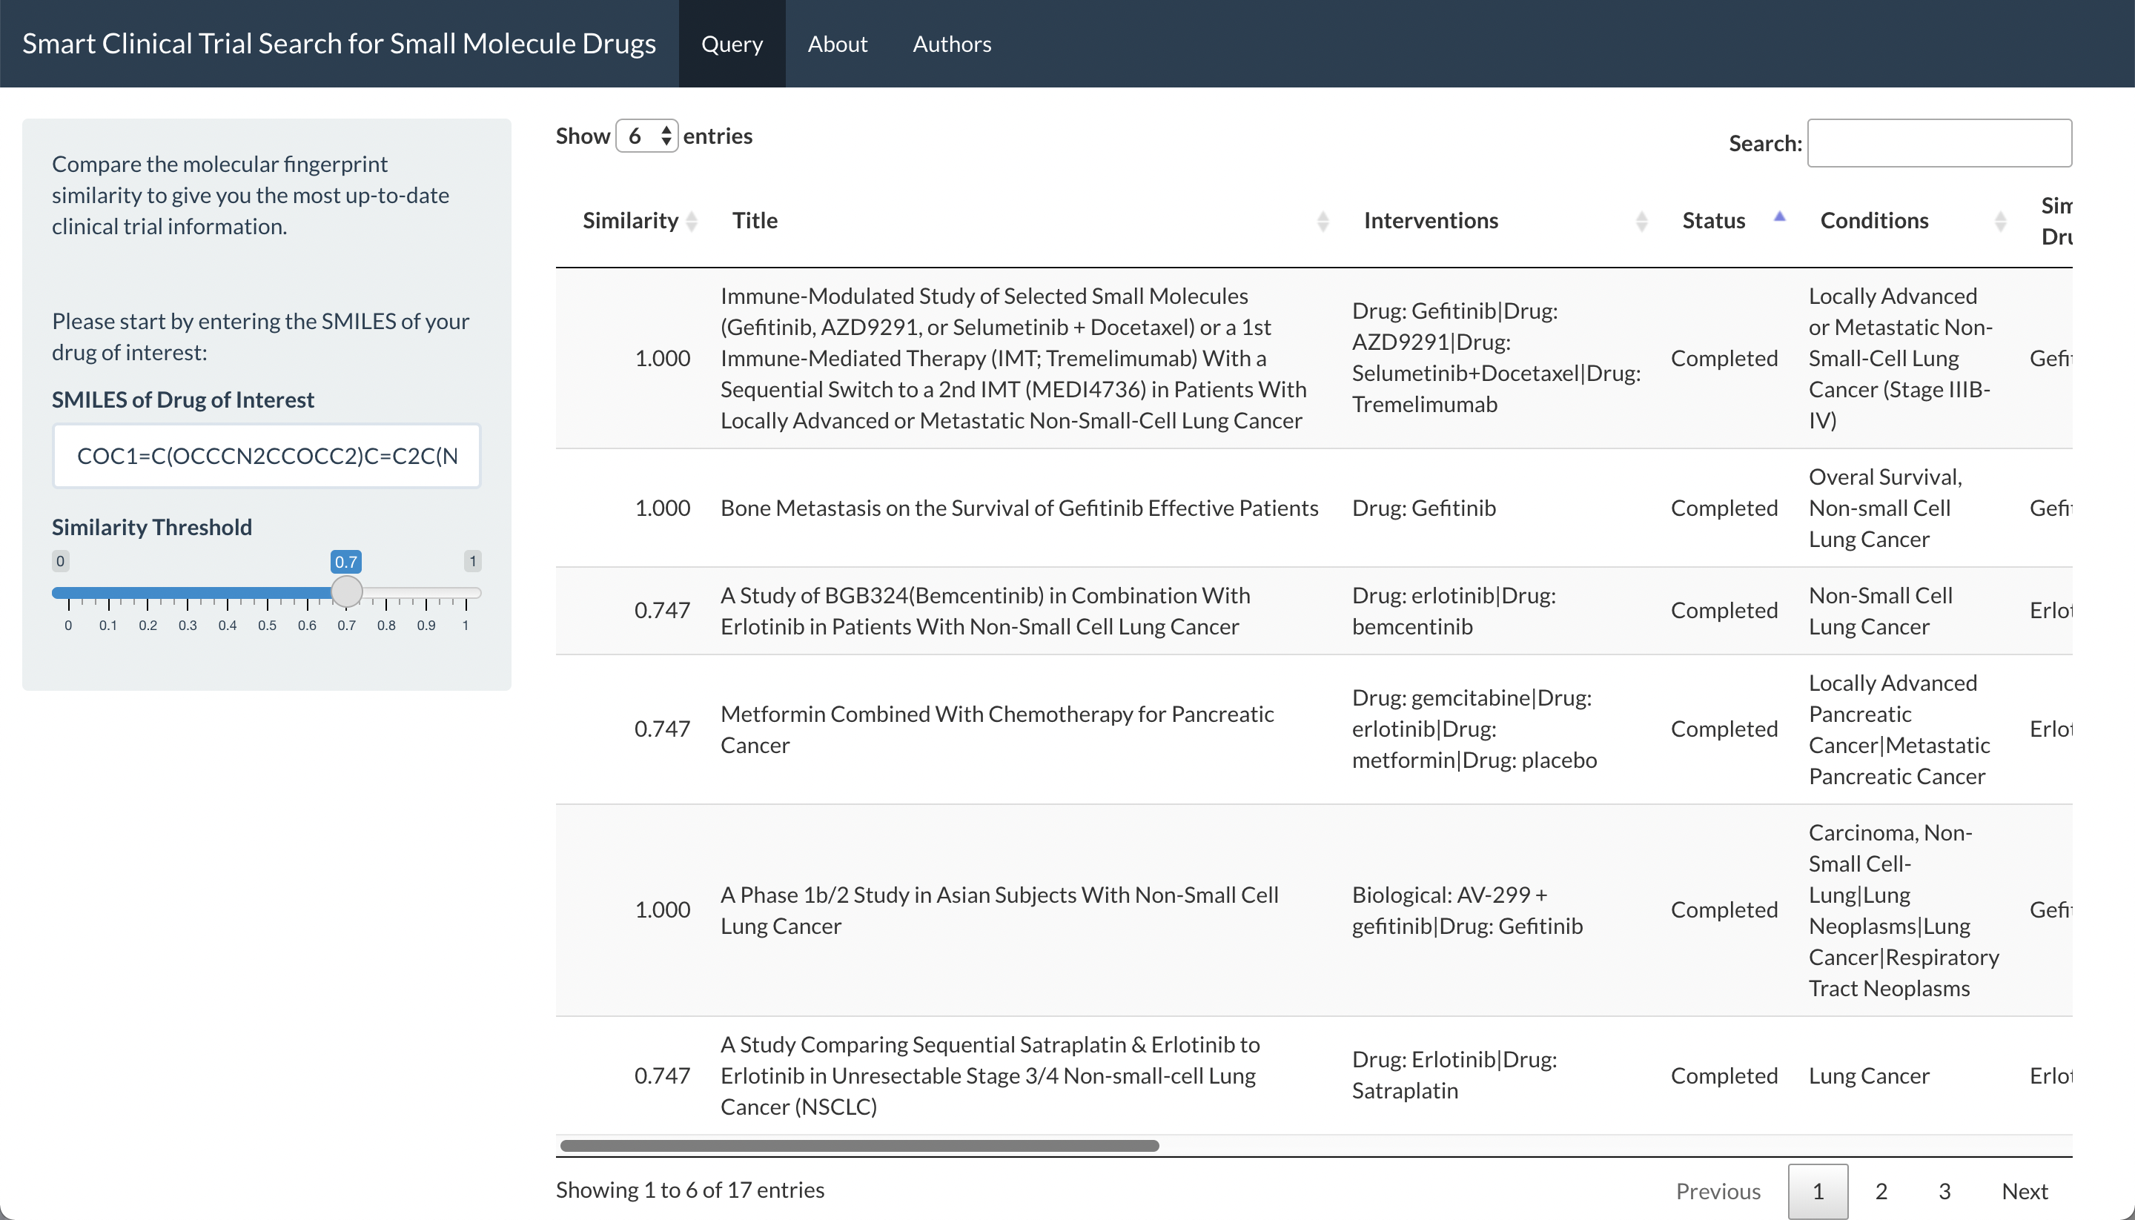The height and width of the screenshot is (1220, 2135).
Task: Click the 0.747 similarity in BGB324 row
Action: (662, 611)
